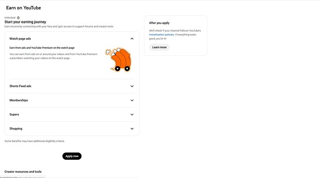Select the Memberships label

point(19,100)
